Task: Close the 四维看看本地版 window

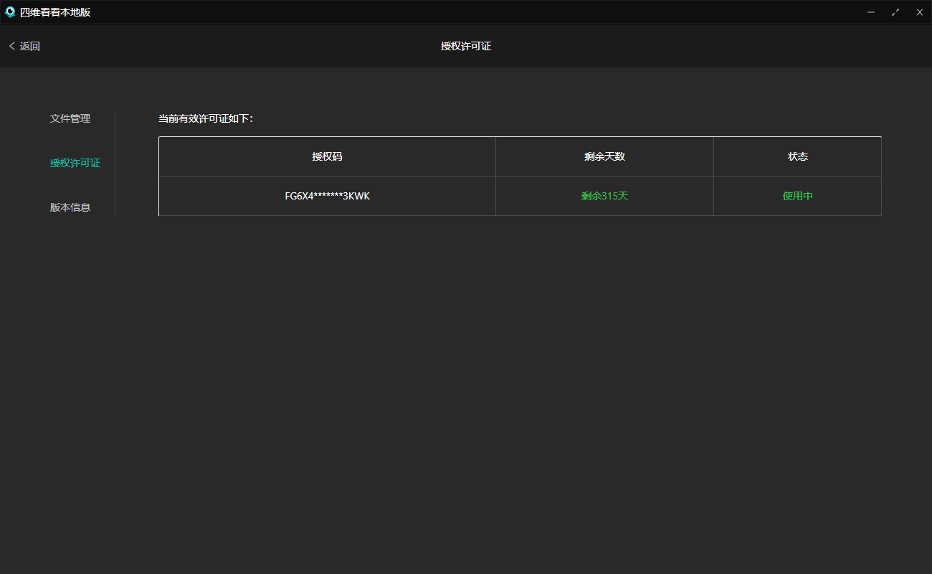Action: click(x=920, y=12)
